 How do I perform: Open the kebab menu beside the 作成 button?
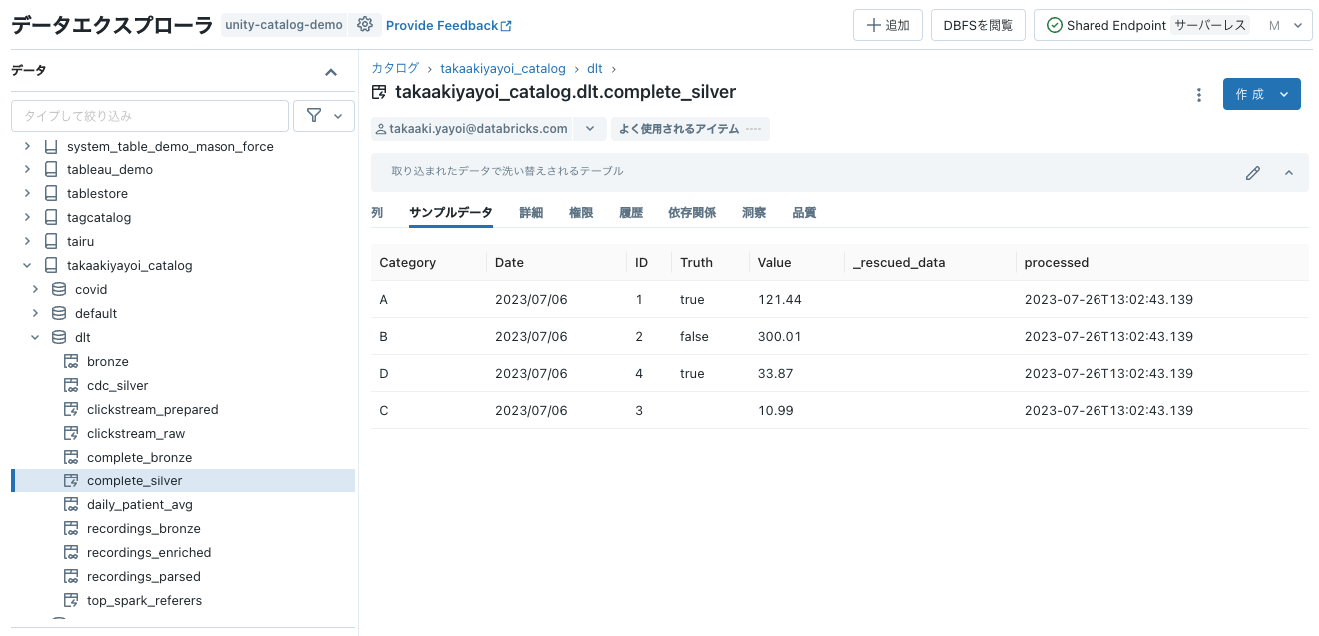tap(1198, 93)
